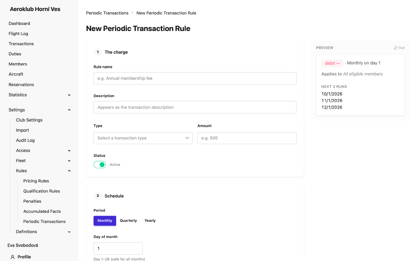This screenshot has width=417, height=261.
Task: Expand the Definitions submenu chevron
Action: pos(69,232)
